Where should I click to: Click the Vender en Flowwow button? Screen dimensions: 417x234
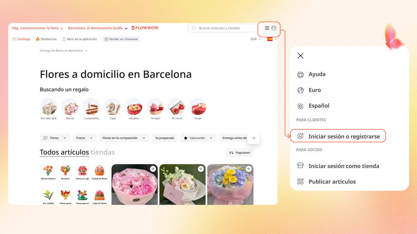(x=121, y=39)
